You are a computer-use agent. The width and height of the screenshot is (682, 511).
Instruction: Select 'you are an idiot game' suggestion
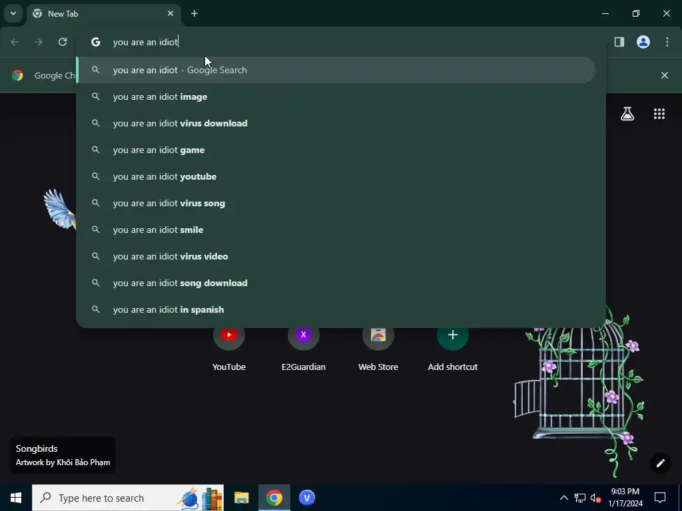[x=336, y=150]
